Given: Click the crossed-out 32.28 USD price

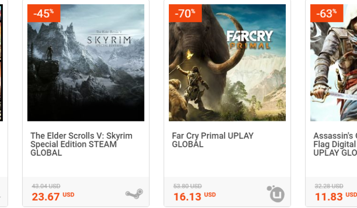Looking at the screenshot, I should [x=329, y=186].
